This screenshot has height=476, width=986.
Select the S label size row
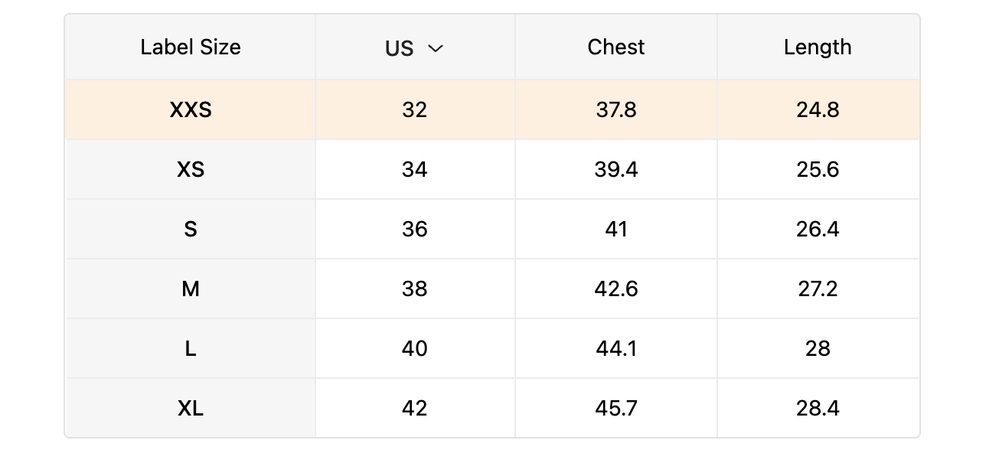tap(191, 230)
